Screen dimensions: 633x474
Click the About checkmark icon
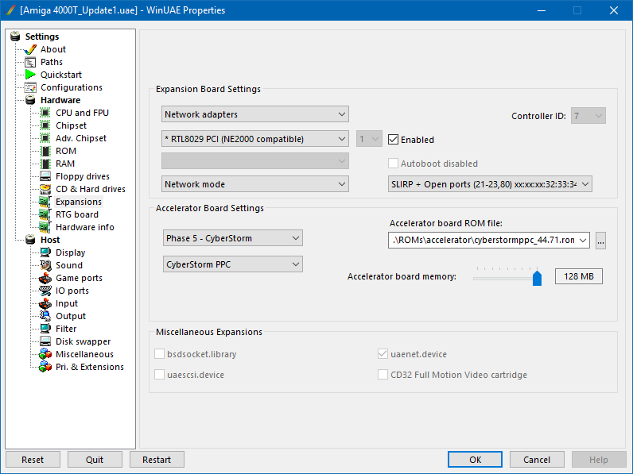tap(31, 49)
